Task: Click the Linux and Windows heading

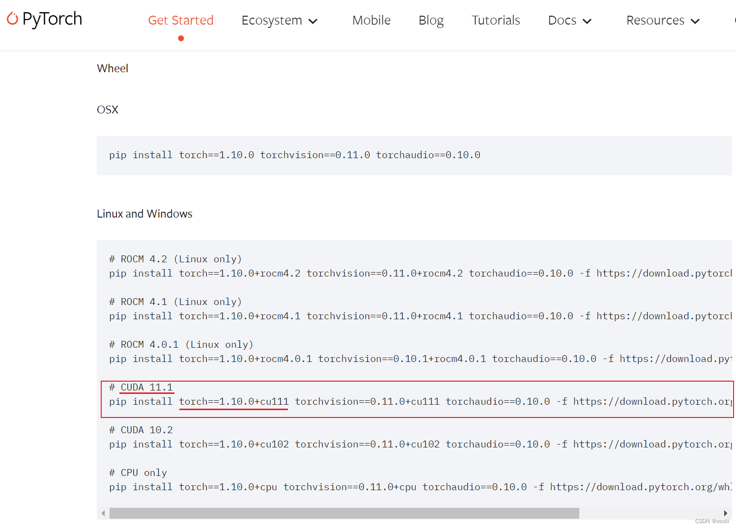Action: (x=144, y=213)
